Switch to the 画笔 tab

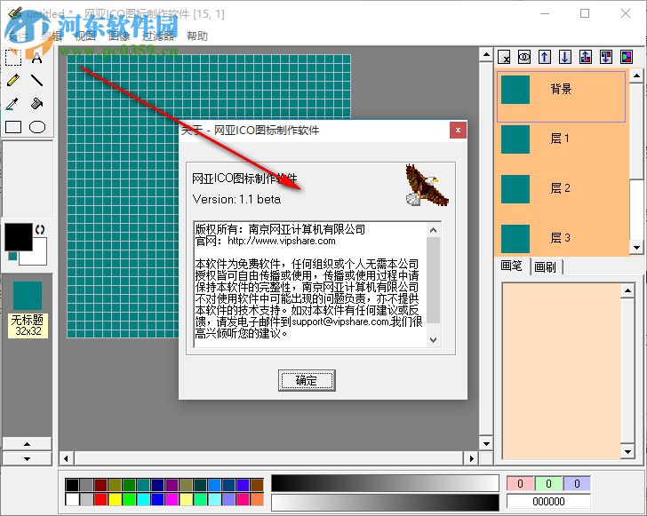pos(512,266)
